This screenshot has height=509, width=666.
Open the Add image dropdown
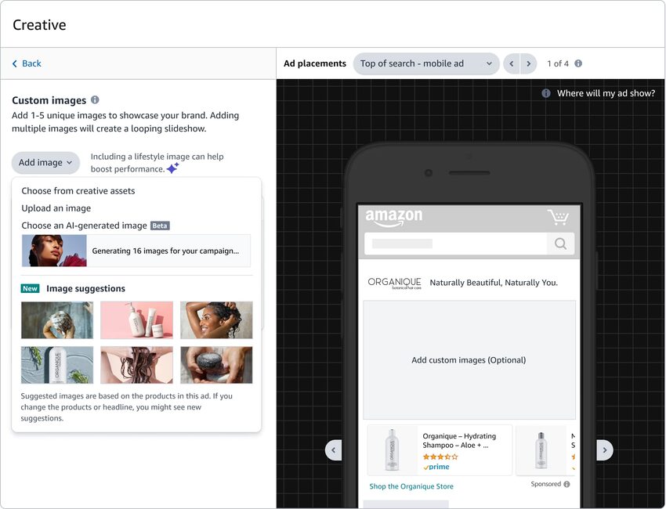[x=45, y=162]
